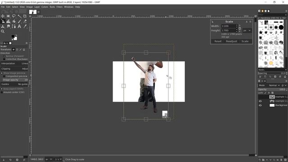288x162 pixels.
Task: Reset colors to default black and white
Action: coord(12,40)
